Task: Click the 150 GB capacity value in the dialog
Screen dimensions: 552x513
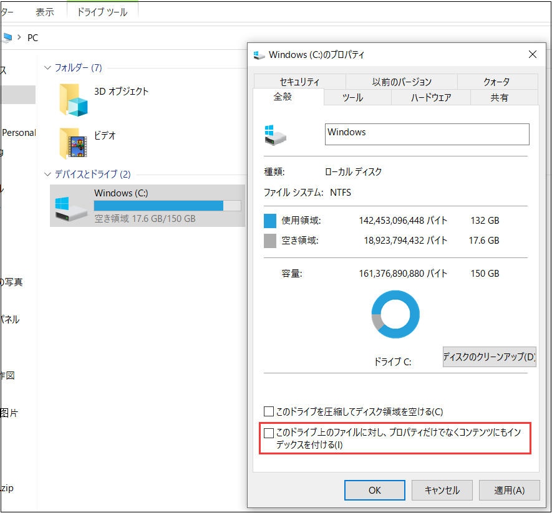Action: click(485, 274)
